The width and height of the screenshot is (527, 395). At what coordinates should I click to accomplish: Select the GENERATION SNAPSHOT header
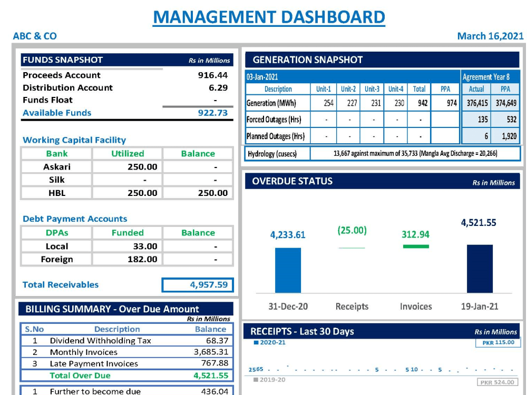pos(382,60)
